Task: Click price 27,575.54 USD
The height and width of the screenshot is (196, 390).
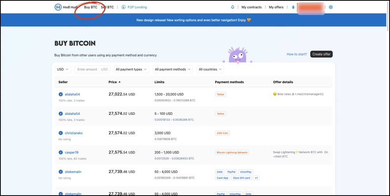Action: click(x=121, y=152)
